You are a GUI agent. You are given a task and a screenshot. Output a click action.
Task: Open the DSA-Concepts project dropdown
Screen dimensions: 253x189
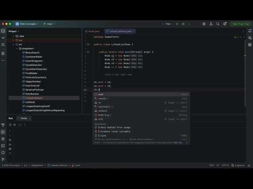coord(27,24)
